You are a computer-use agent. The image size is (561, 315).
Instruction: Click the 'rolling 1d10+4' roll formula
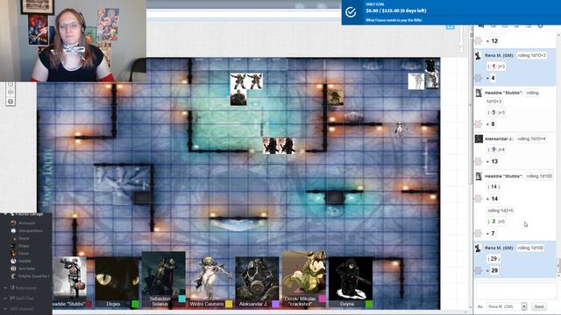tap(531, 138)
